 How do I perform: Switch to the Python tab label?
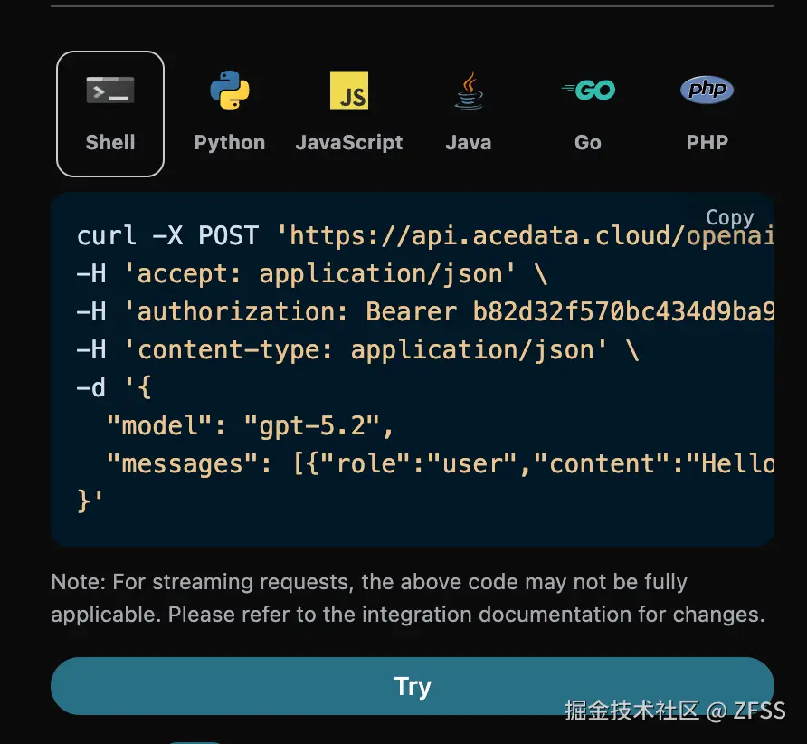[x=230, y=143]
